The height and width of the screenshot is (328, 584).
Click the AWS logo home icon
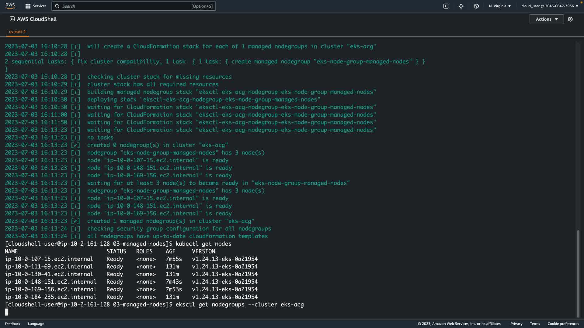click(10, 6)
